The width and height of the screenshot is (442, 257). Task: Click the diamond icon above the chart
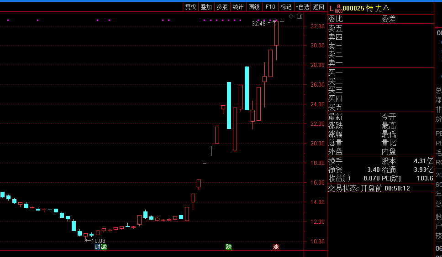tap(291, 16)
